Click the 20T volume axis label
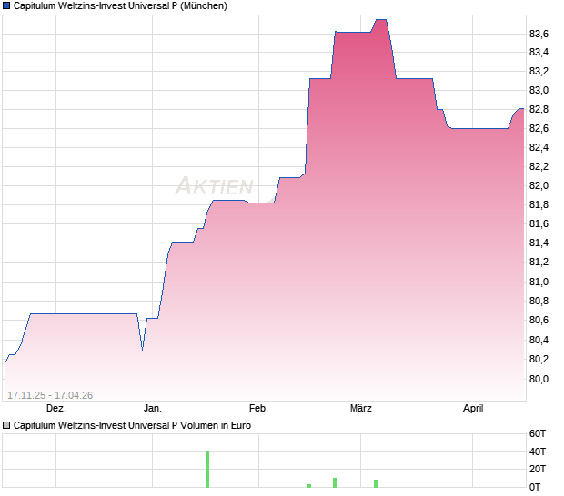The height and width of the screenshot is (496, 564). point(538,469)
